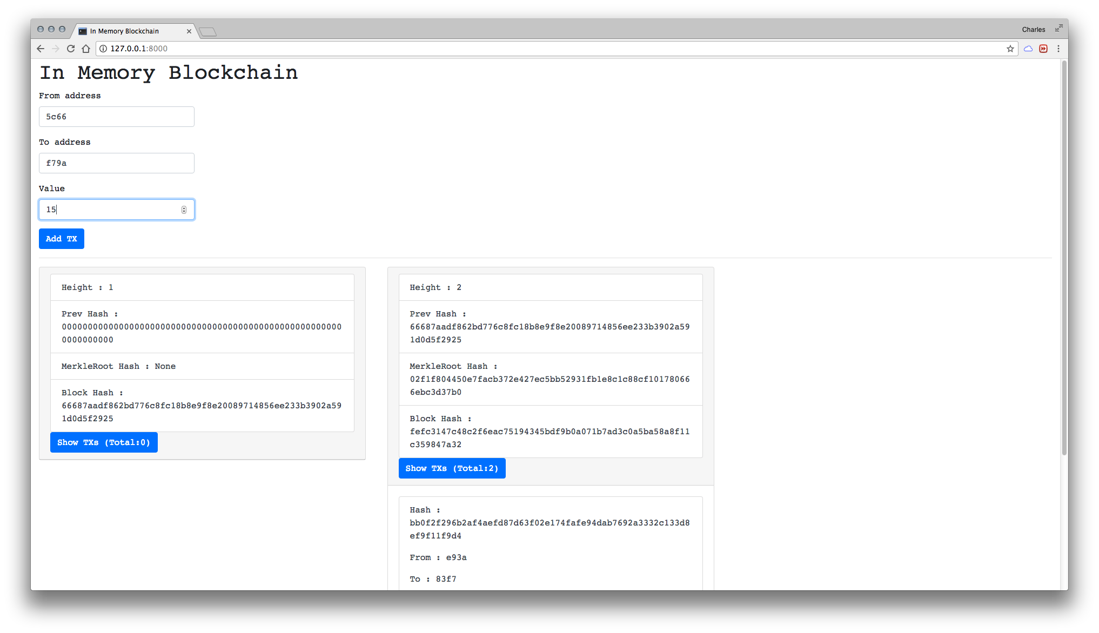Open Chrome three-dot menu
1099x633 pixels.
coord(1058,49)
